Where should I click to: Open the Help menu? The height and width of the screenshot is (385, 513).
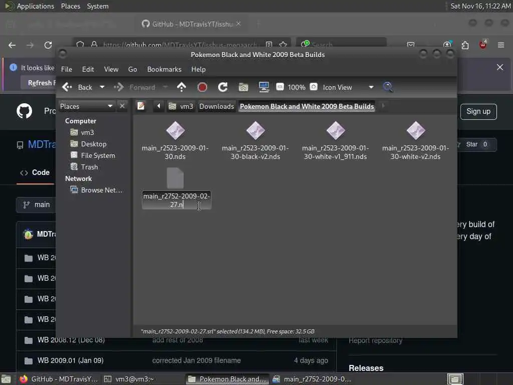point(198,69)
